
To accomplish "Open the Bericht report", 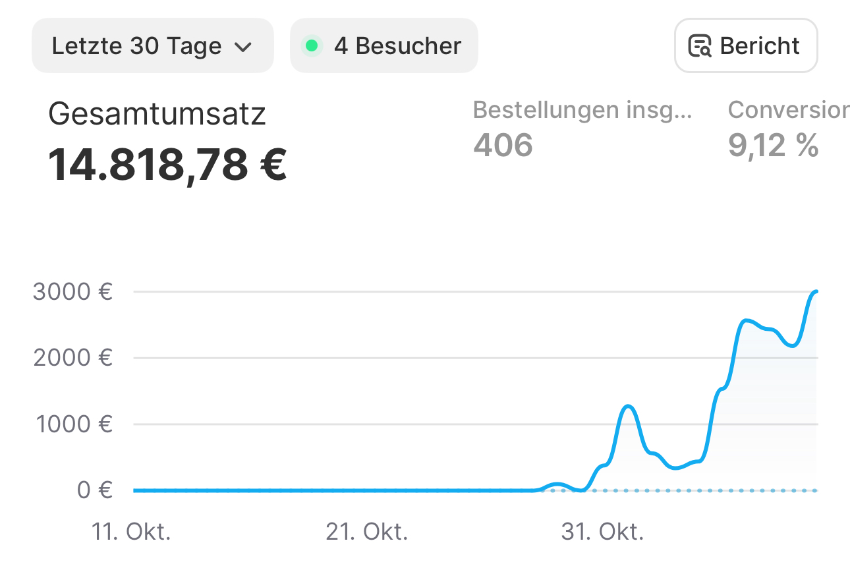I will pos(746,46).
